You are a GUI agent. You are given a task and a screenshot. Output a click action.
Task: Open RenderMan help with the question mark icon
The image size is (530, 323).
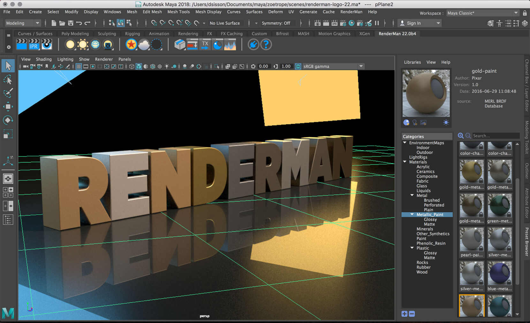click(266, 44)
